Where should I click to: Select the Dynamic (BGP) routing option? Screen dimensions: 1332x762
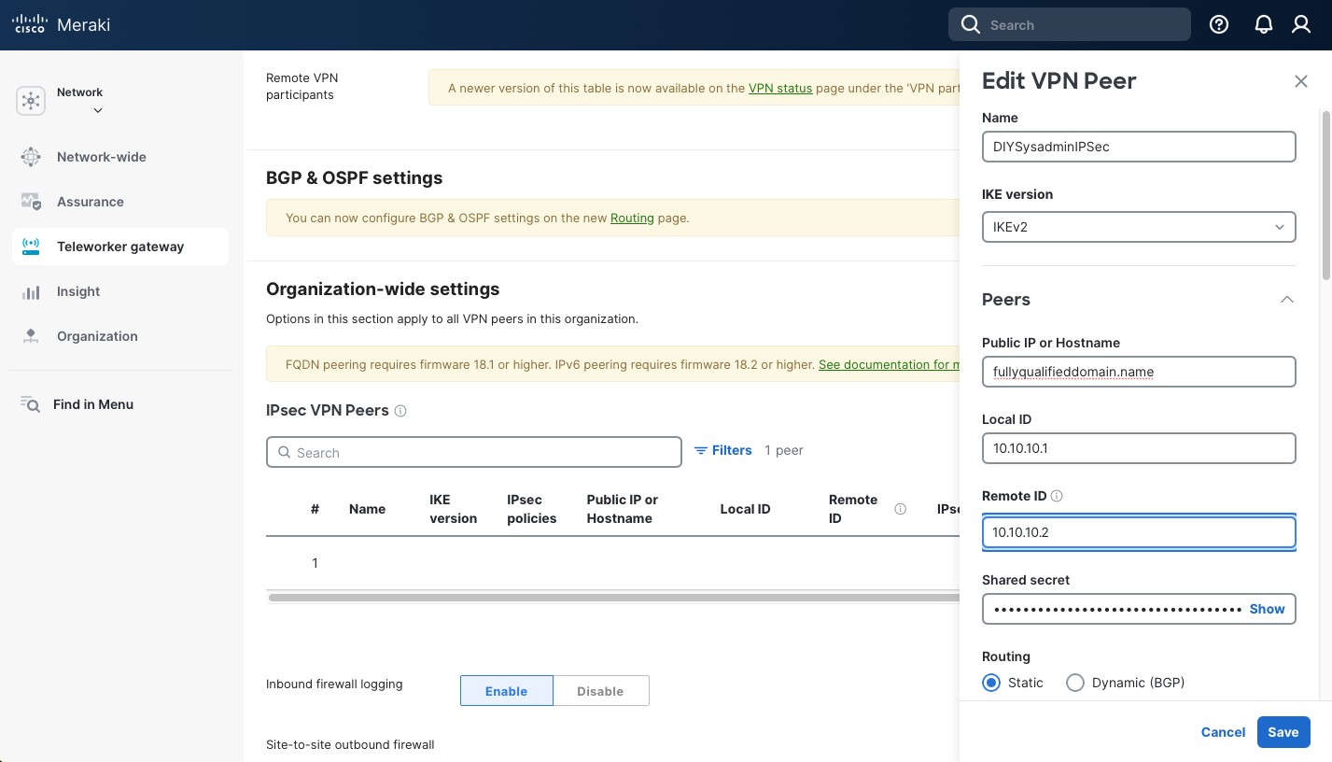coord(1075,683)
